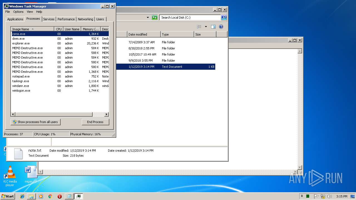Switch to Notepad taskbar button
This screenshot has height=200, width=356.
click(69, 196)
